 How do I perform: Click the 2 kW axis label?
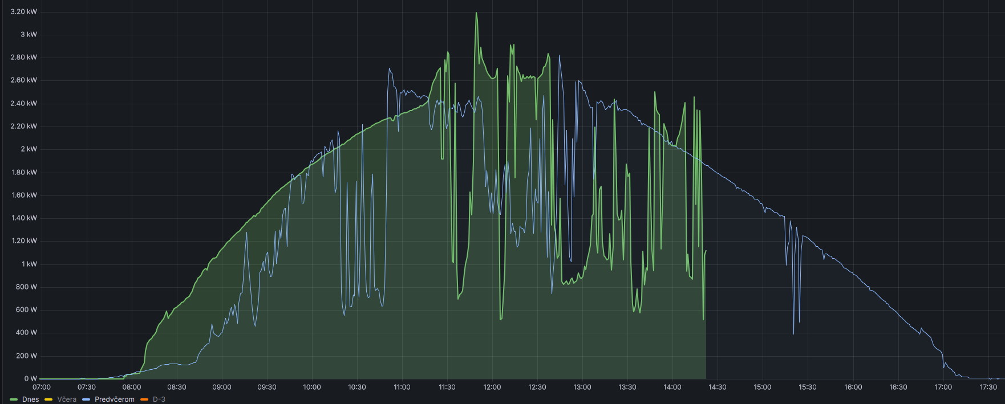29,149
